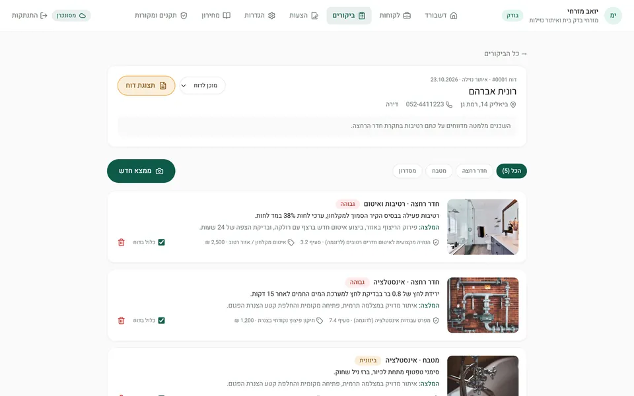Delete the חדר רחצה אינסטלציה finding

pos(122,321)
